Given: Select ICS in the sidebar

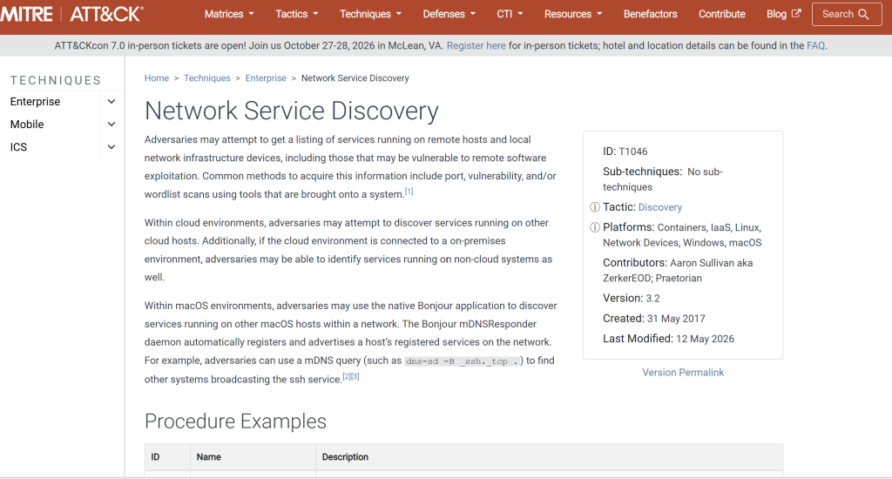Looking at the screenshot, I should point(18,147).
